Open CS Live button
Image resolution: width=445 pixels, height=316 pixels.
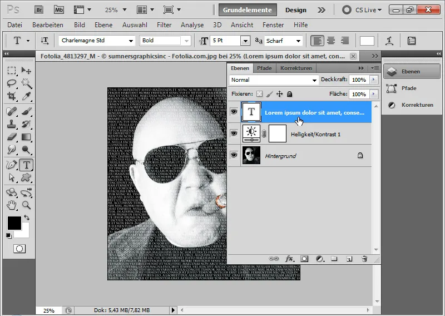click(x=362, y=10)
